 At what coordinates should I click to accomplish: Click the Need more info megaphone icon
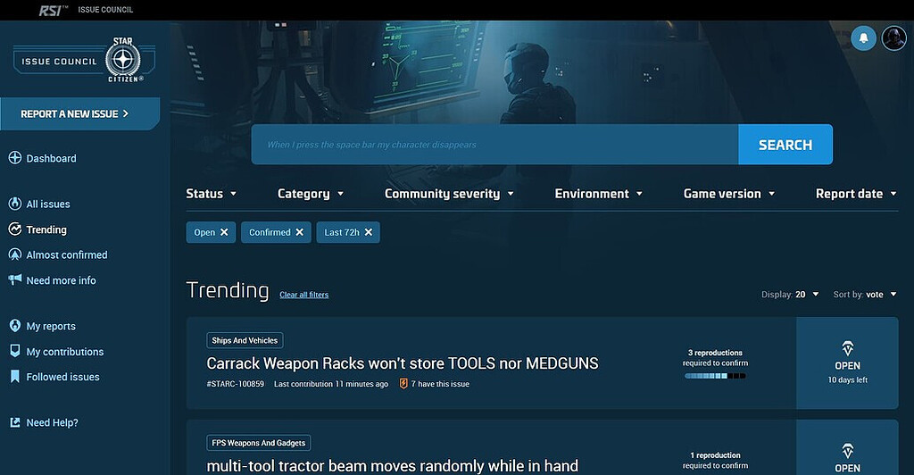pyautogui.click(x=15, y=279)
